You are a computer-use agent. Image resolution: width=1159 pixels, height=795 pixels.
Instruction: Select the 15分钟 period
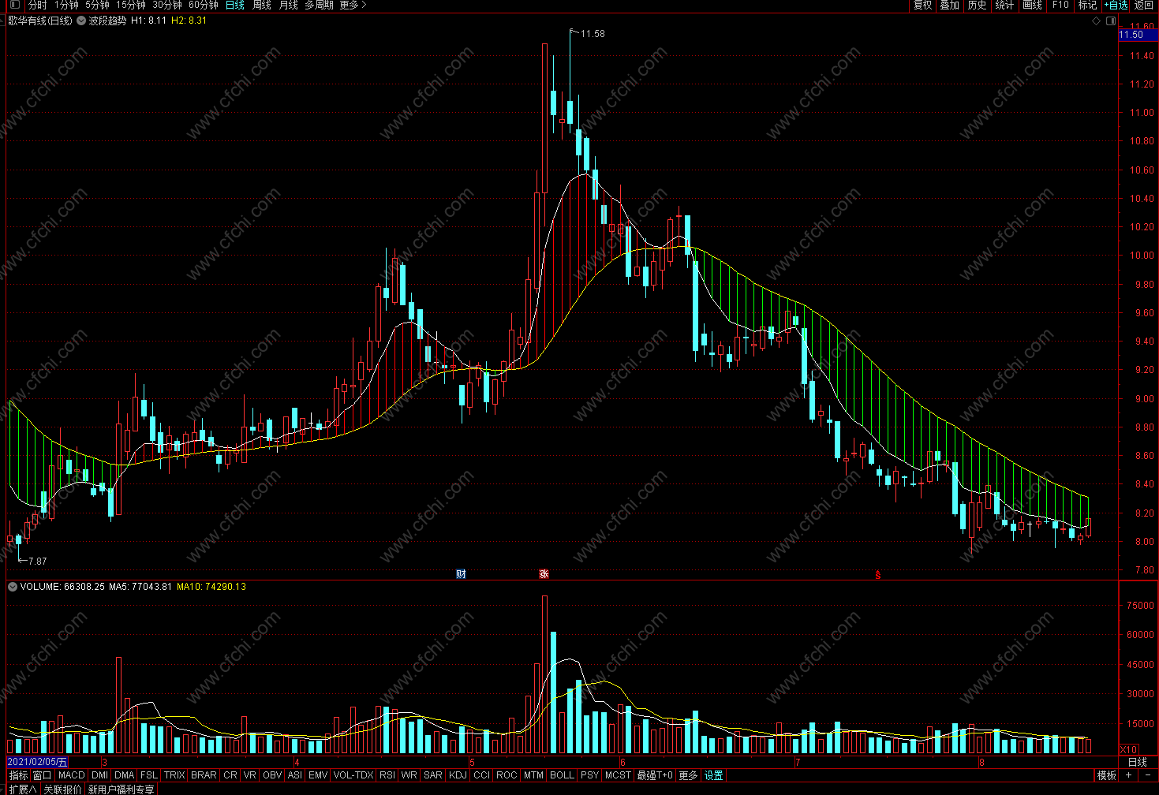pos(131,5)
